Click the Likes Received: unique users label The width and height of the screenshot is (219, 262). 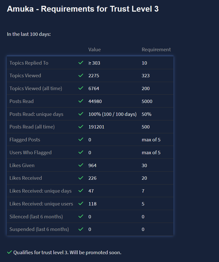(41, 204)
